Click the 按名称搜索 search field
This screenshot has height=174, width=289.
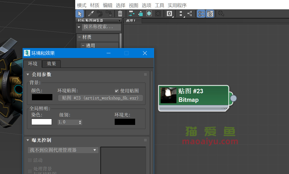point(101,27)
